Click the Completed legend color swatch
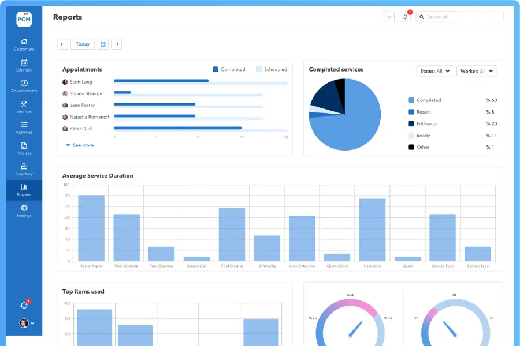The image size is (520, 346). click(x=411, y=100)
